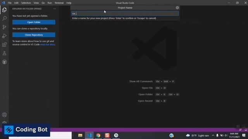The image size is (248, 139).
Task: Follow the read our docs link
Action: point(47,44)
